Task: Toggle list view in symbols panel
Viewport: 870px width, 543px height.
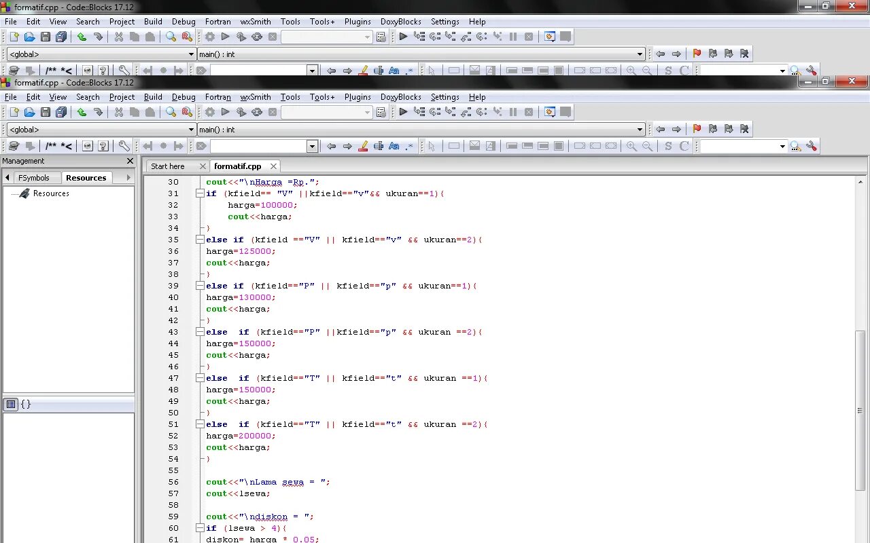Action: [x=11, y=404]
